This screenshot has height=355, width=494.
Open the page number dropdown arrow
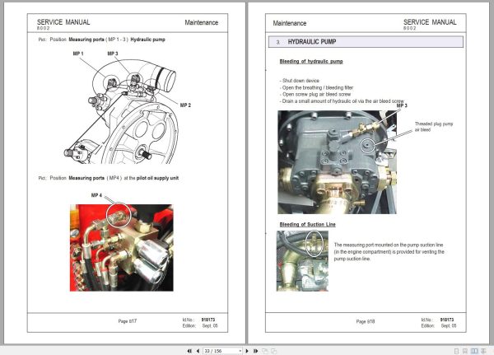(240, 351)
